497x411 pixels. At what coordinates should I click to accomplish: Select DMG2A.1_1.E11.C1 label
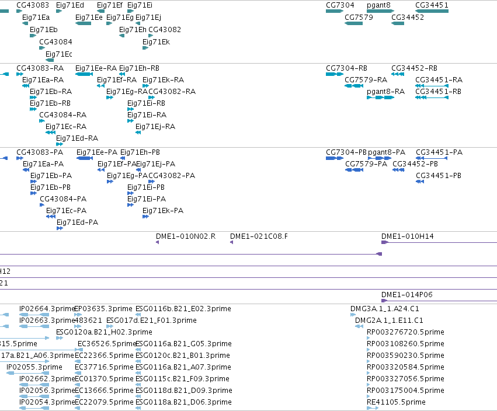[x=389, y=321]
